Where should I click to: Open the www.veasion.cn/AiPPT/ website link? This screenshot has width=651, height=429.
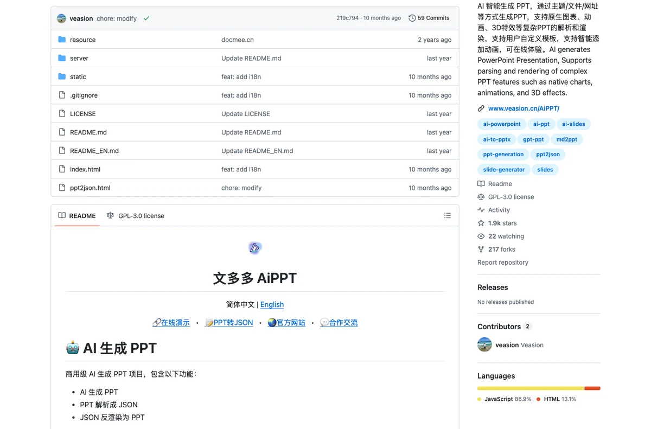point(524,108)
